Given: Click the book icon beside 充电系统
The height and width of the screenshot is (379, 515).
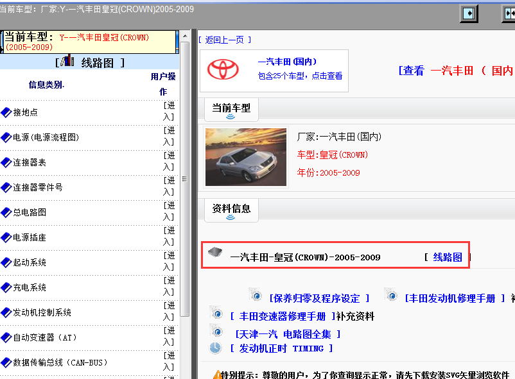Looking at the screenshot, I should point(6,287).
